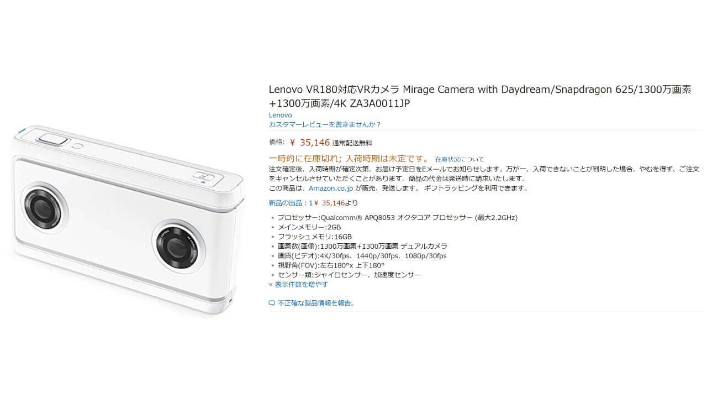
Task: Click the Mirage Camera product image
Action: tap(127, 221)
